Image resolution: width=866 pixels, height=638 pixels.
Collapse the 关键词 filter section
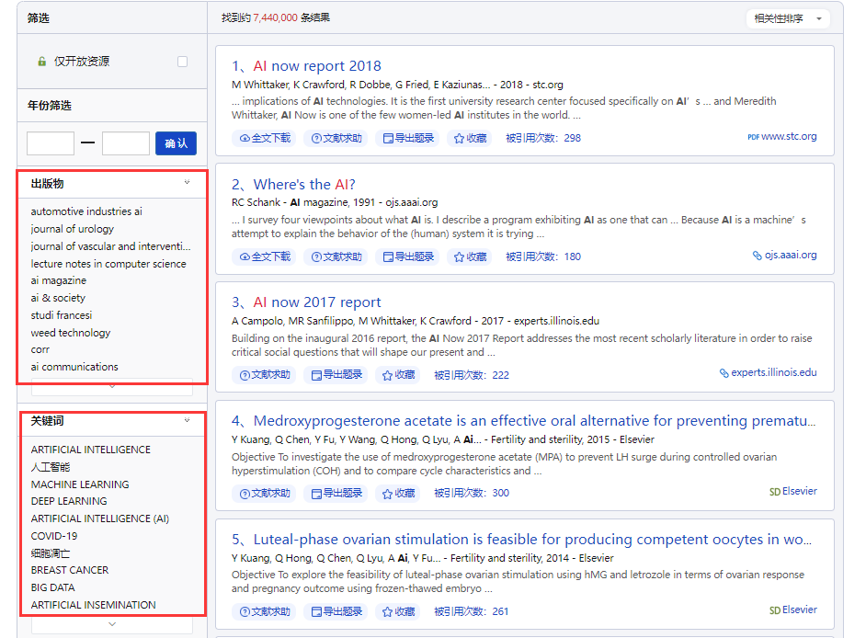[x=187, y=420]
